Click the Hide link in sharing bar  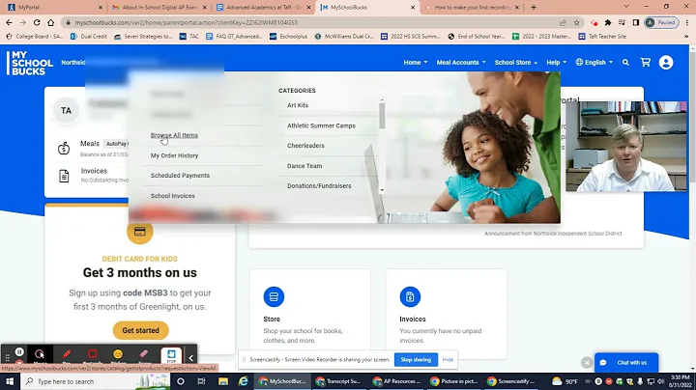pos(448,360)
